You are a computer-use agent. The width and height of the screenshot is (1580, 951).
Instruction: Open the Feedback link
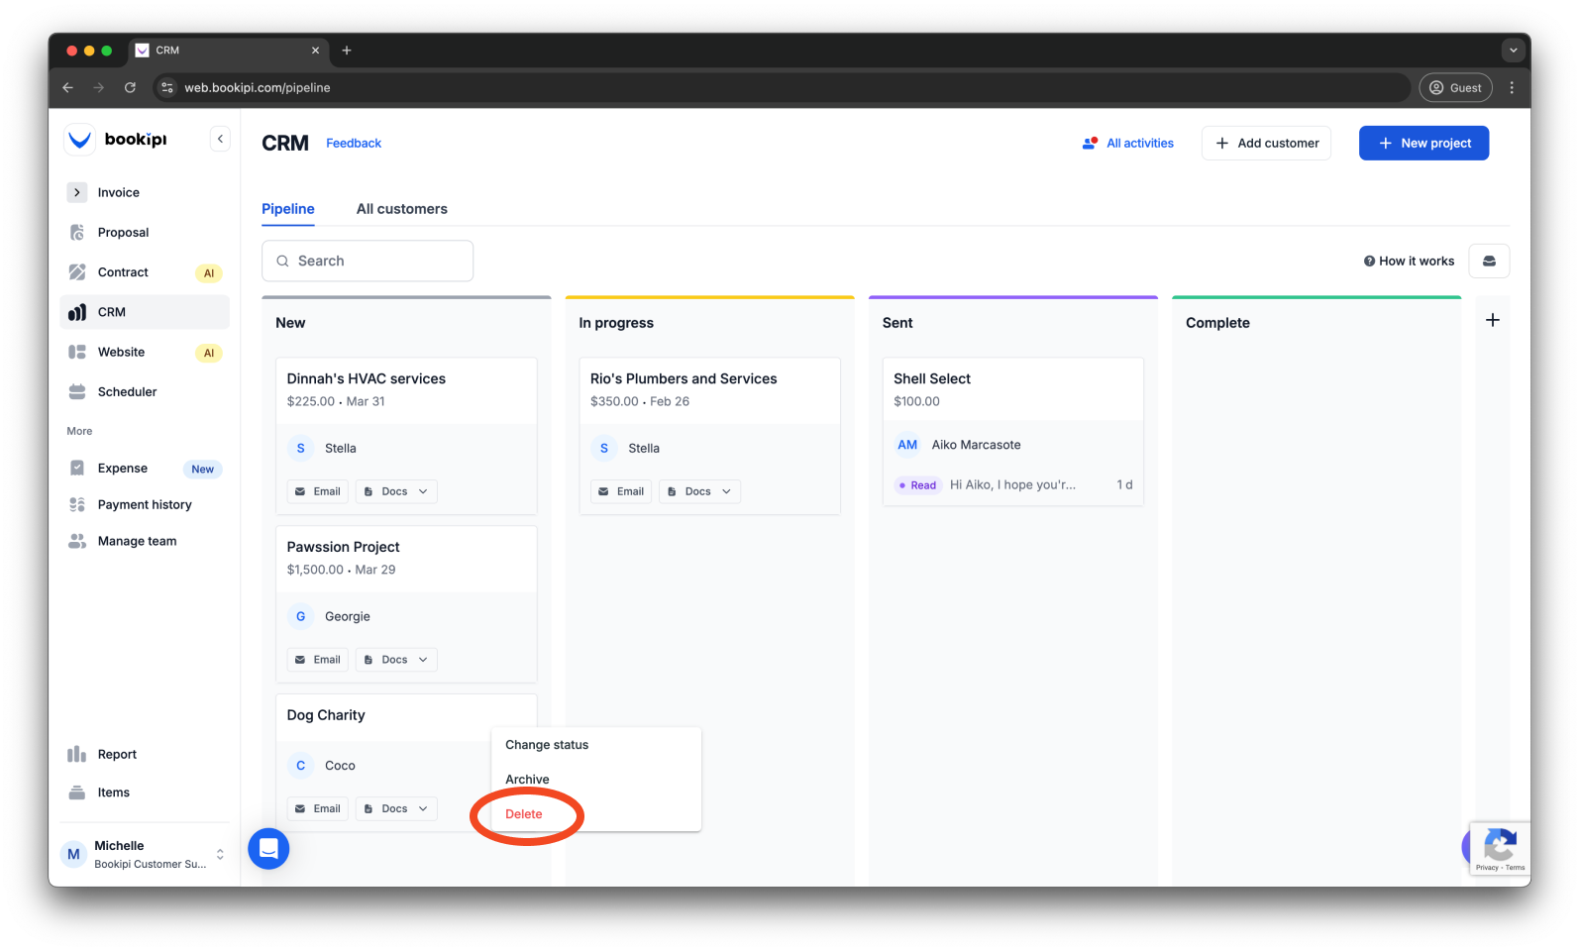[354, 144]
